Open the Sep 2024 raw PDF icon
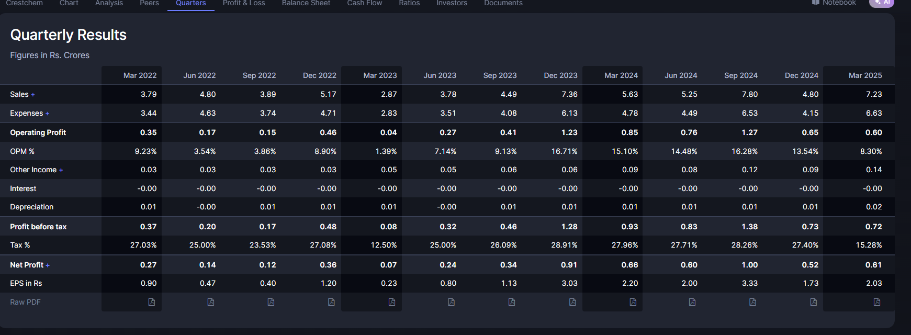The width and height of the screenshot is (911, 335). click(x=752, y=302)
